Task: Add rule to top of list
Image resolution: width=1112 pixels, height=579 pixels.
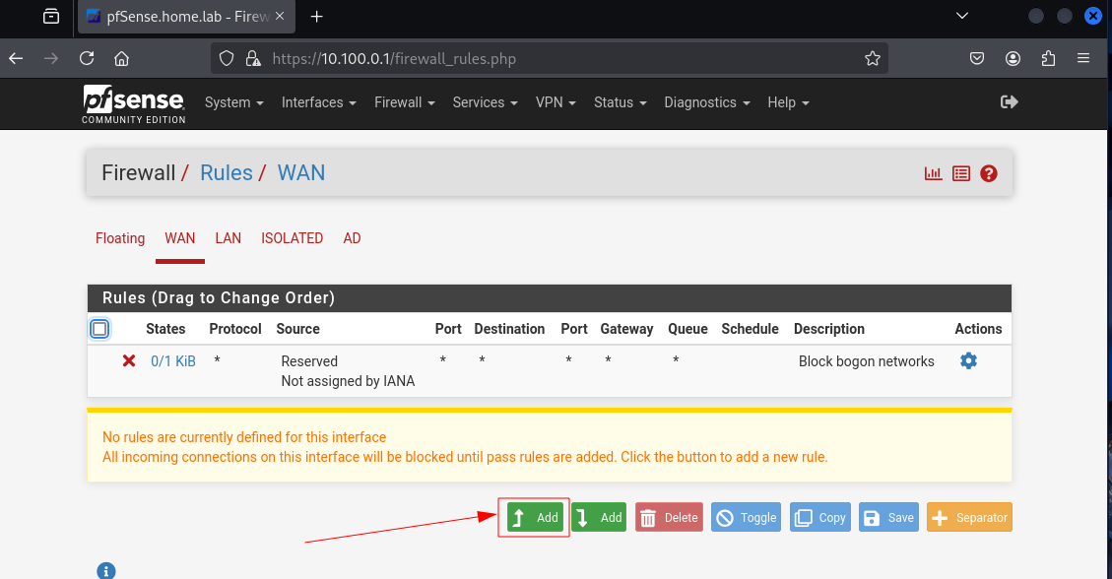Action: coord(534,517)
